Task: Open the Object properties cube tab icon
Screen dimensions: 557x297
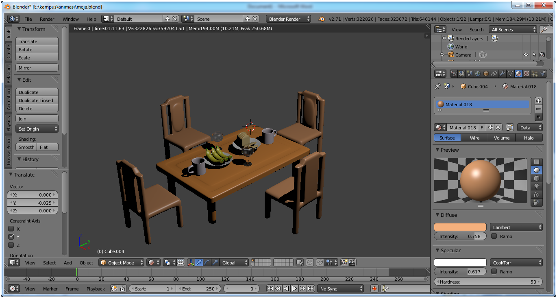Action: [486, 74]
